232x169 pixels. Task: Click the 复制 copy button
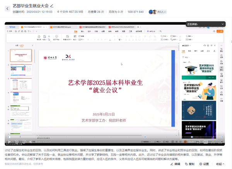click(x=190, y=164)
